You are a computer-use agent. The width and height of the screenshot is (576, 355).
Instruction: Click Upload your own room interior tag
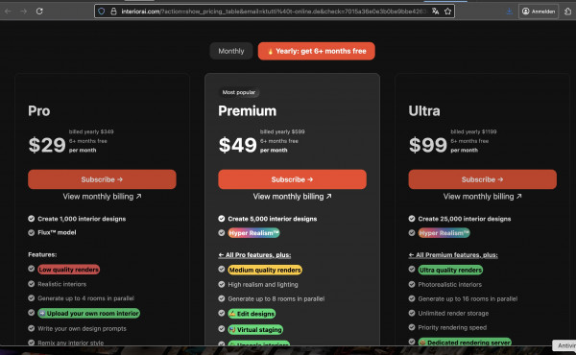coord(89,313)
